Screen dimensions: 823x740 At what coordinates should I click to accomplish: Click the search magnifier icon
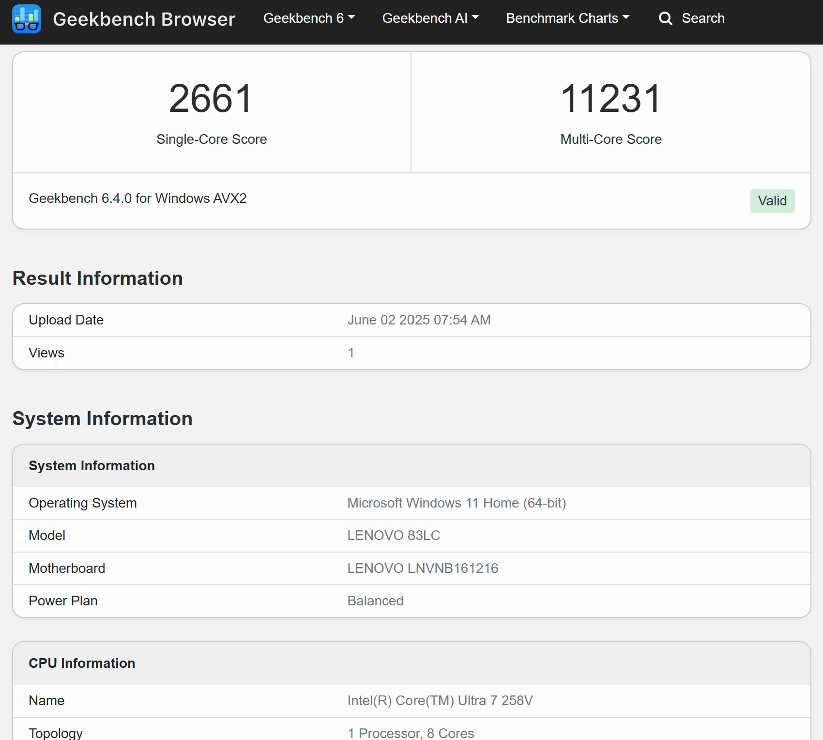(x=666, y=19)
